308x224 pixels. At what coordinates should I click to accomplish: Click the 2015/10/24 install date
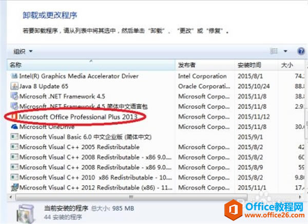(254, 86)
